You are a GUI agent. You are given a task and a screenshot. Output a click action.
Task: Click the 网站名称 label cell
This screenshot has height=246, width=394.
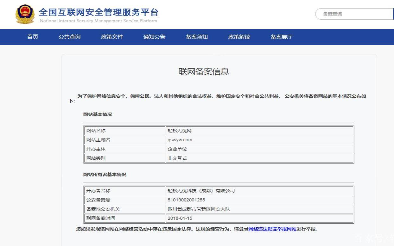tap(124, 131)
